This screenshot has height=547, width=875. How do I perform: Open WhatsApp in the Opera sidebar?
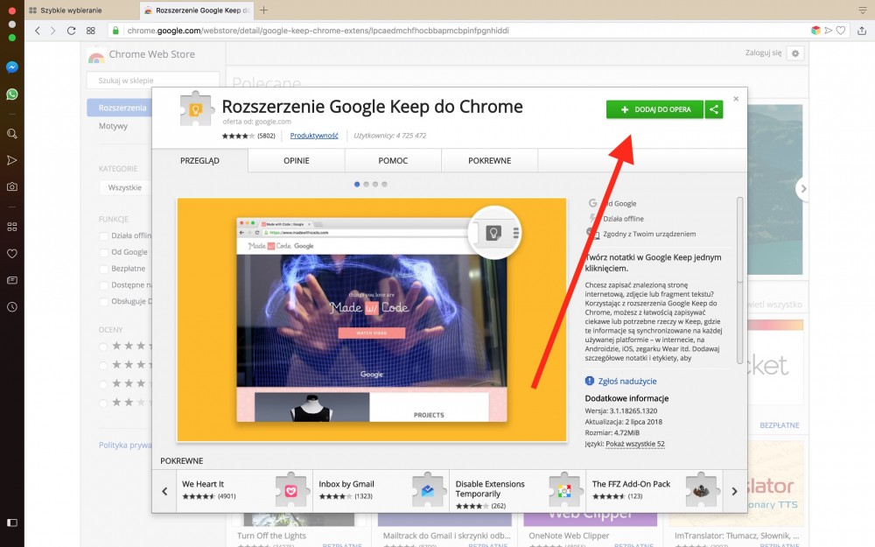tap(11, 95)
